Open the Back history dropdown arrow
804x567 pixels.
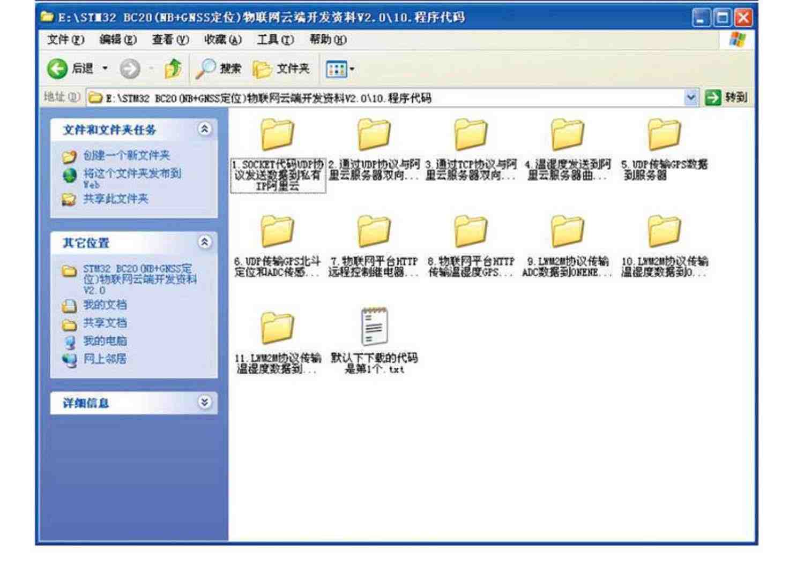click(105, 69)
